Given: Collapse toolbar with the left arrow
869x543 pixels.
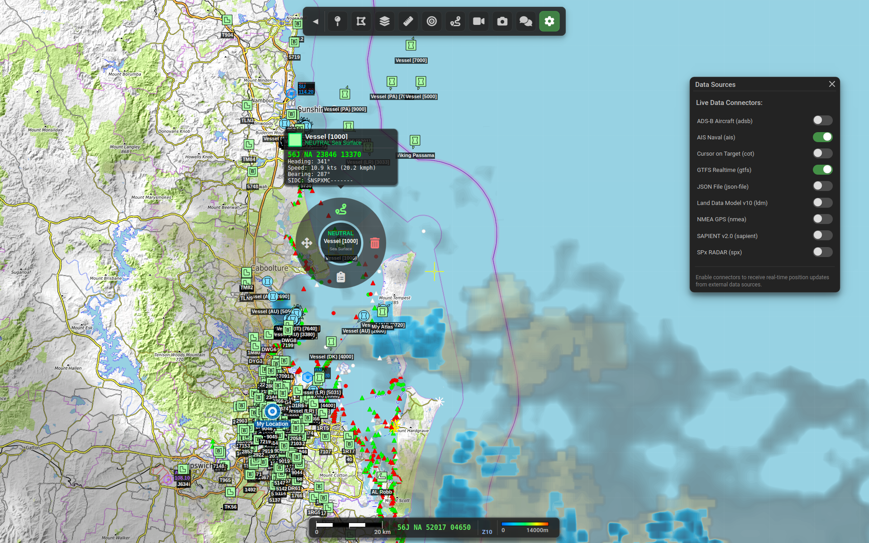Looking at the screenshot, I should click(x=315, y=21).
